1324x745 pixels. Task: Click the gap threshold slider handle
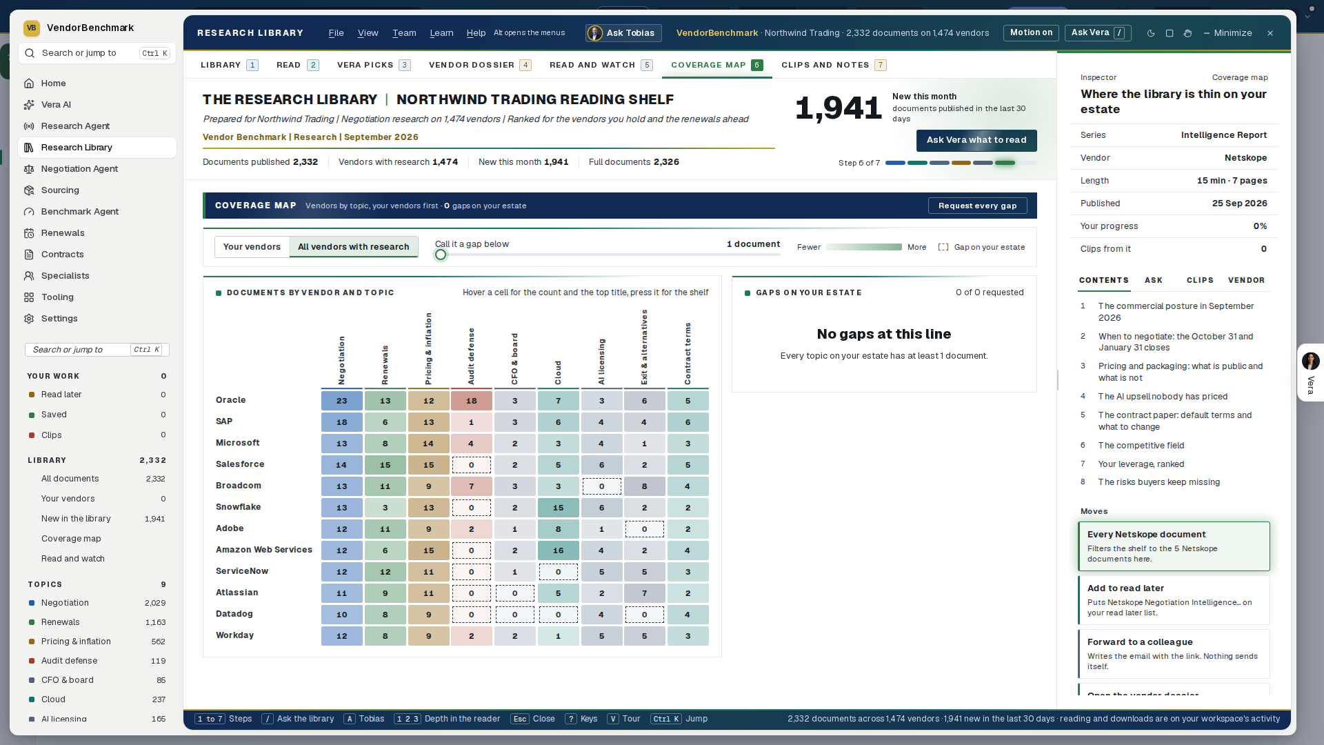point(441,255)
